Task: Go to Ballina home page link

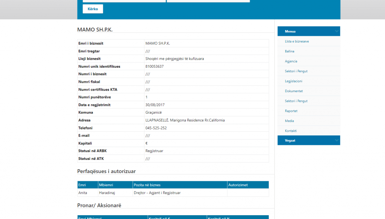Action: click(x=290, y=51)
